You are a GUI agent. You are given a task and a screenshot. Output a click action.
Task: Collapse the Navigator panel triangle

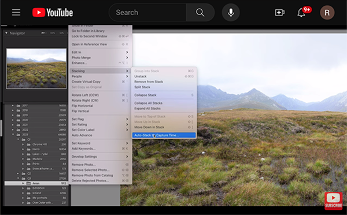pyautogui.click(x=6, y=33)
